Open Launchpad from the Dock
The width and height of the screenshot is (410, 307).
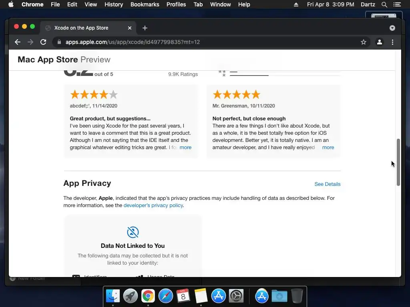(131, 296)
